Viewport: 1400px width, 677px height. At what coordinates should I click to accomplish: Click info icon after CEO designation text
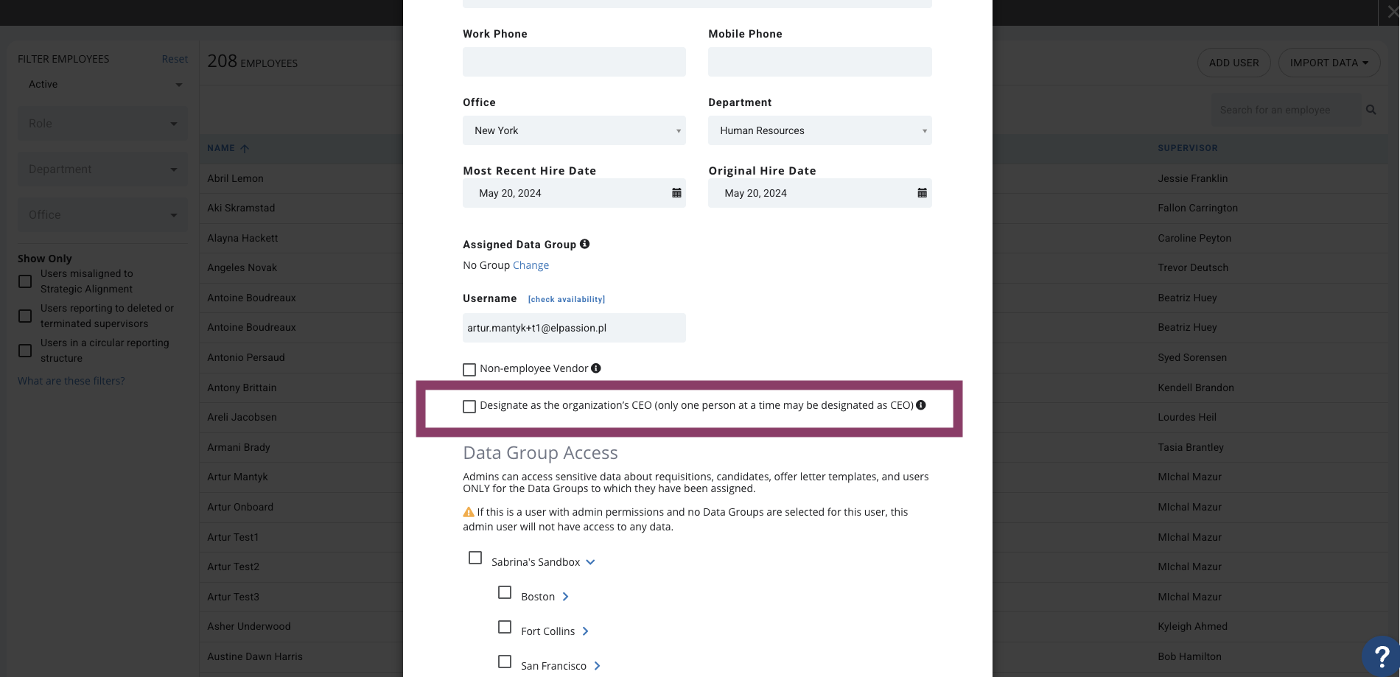tap(921, 405)
